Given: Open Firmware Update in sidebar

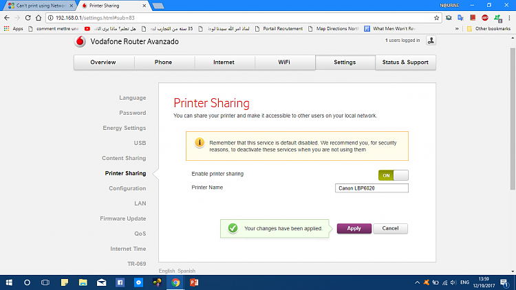Looking at the screenshot, I should (x=122, y=219).
